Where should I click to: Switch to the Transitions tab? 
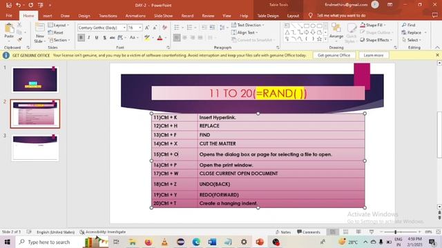pos(108,16)
